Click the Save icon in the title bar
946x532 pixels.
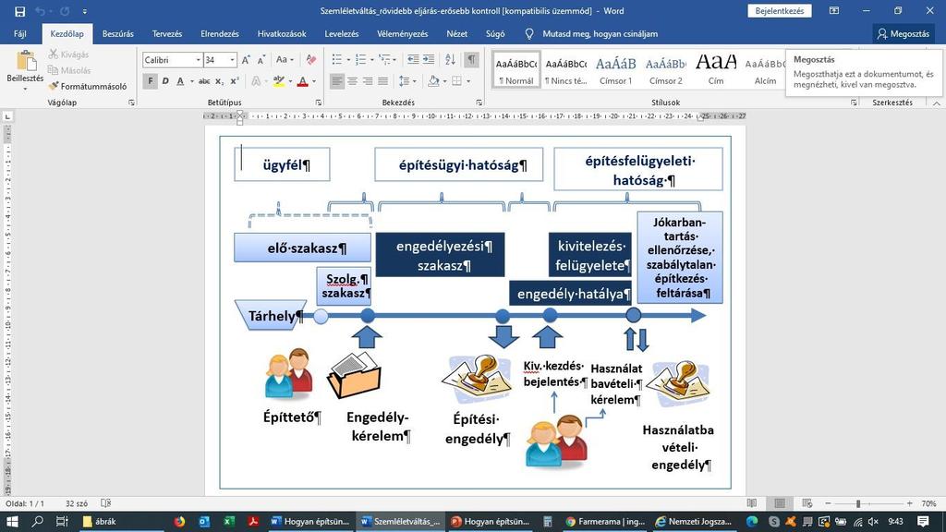pos(20,11)
